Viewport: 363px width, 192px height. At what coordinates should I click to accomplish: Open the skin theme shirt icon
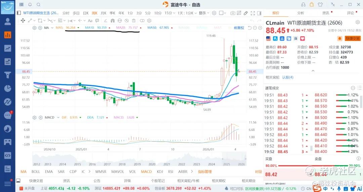pyautogui.click(x=320, y=4)
